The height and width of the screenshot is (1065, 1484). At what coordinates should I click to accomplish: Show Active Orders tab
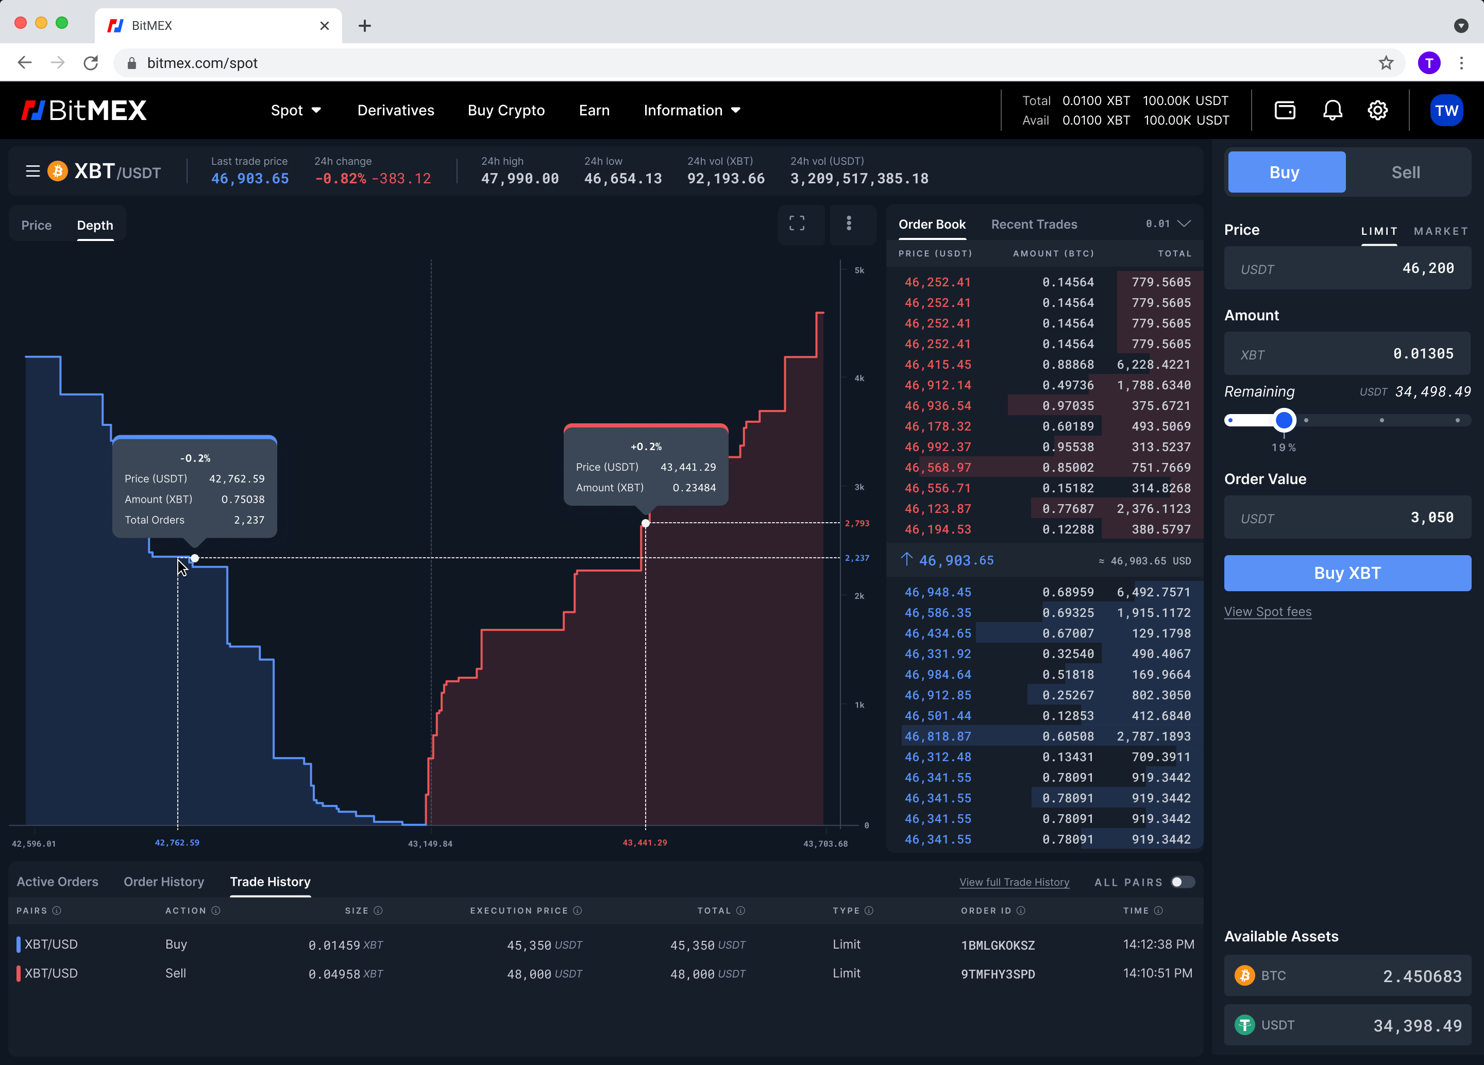tap(58, 882)
